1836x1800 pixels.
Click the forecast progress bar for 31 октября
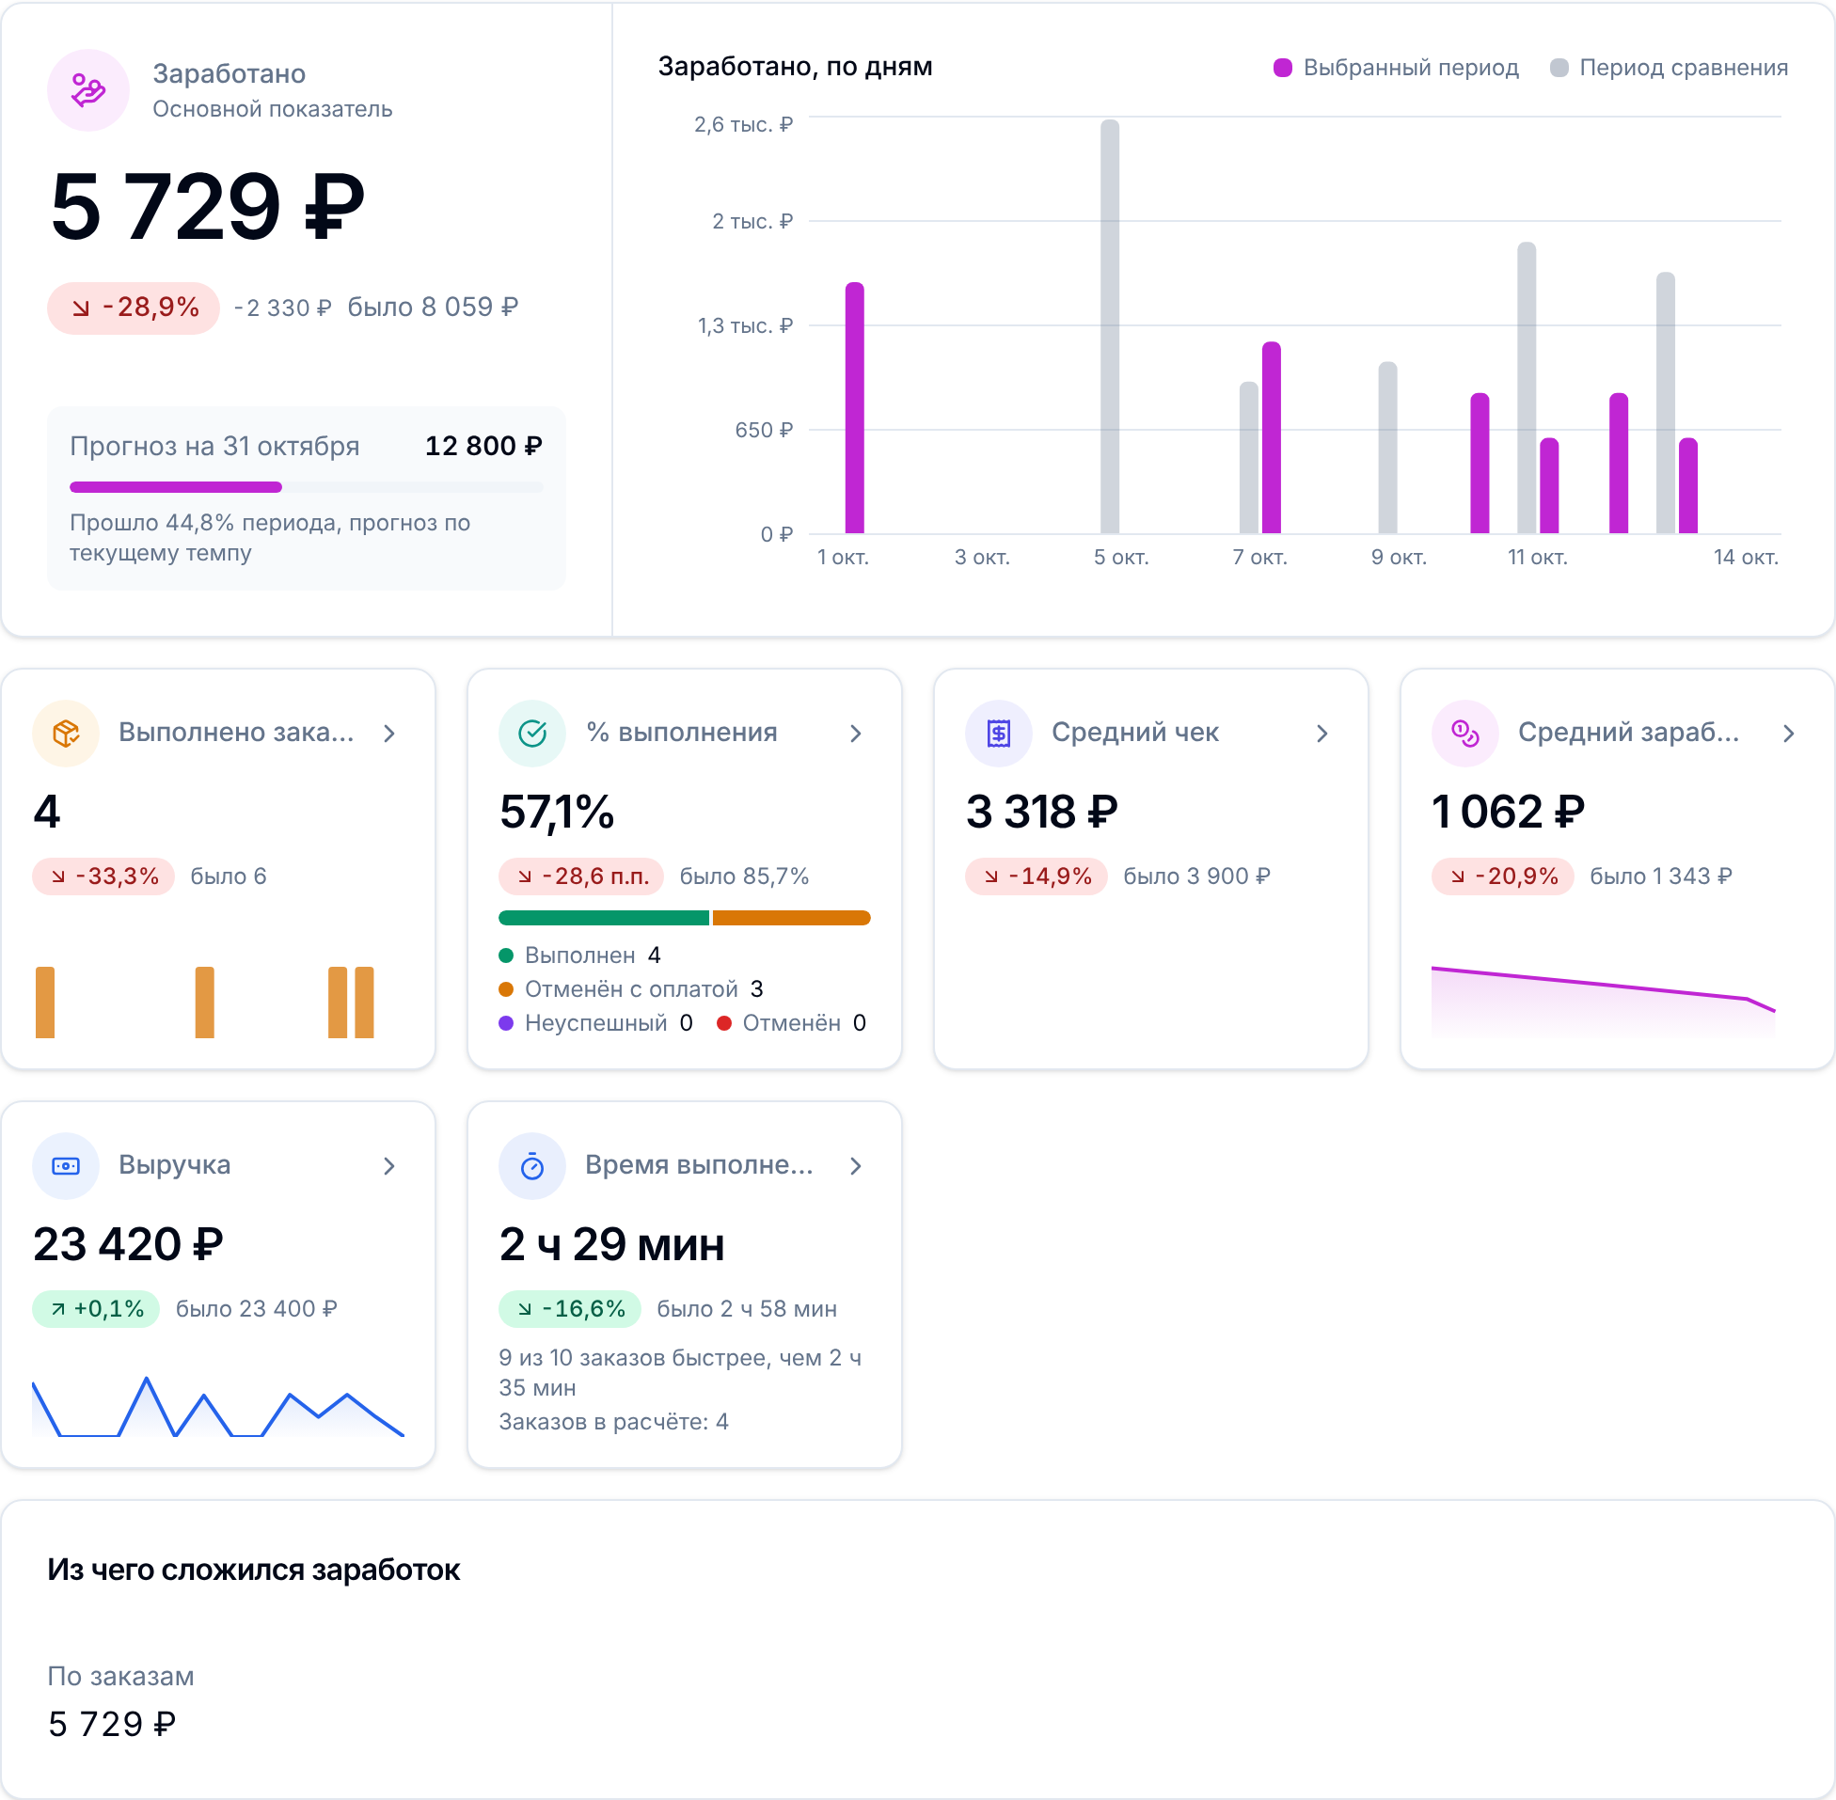[x=307, y=487]
